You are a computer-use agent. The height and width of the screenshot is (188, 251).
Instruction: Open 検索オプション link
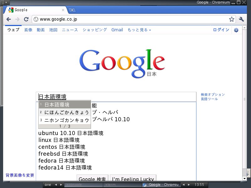click(213, 95)
